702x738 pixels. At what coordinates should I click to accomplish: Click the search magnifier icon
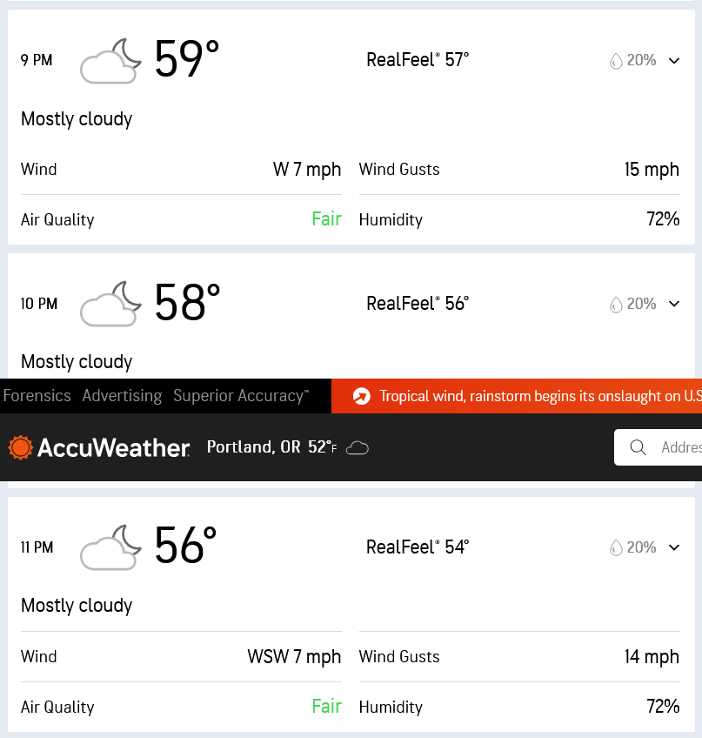tap(638, 447)
